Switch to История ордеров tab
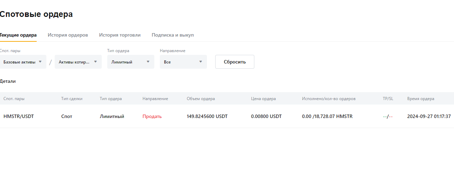454x187 pixels. point(68,35)
